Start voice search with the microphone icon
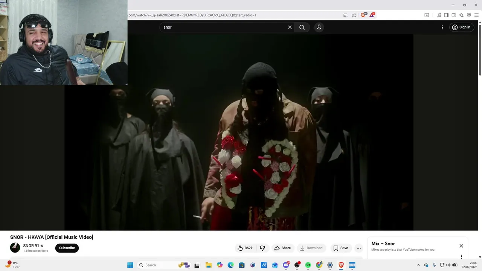Image resolution: width=482 pixels, height=271 pixels. tap(319, 27)
